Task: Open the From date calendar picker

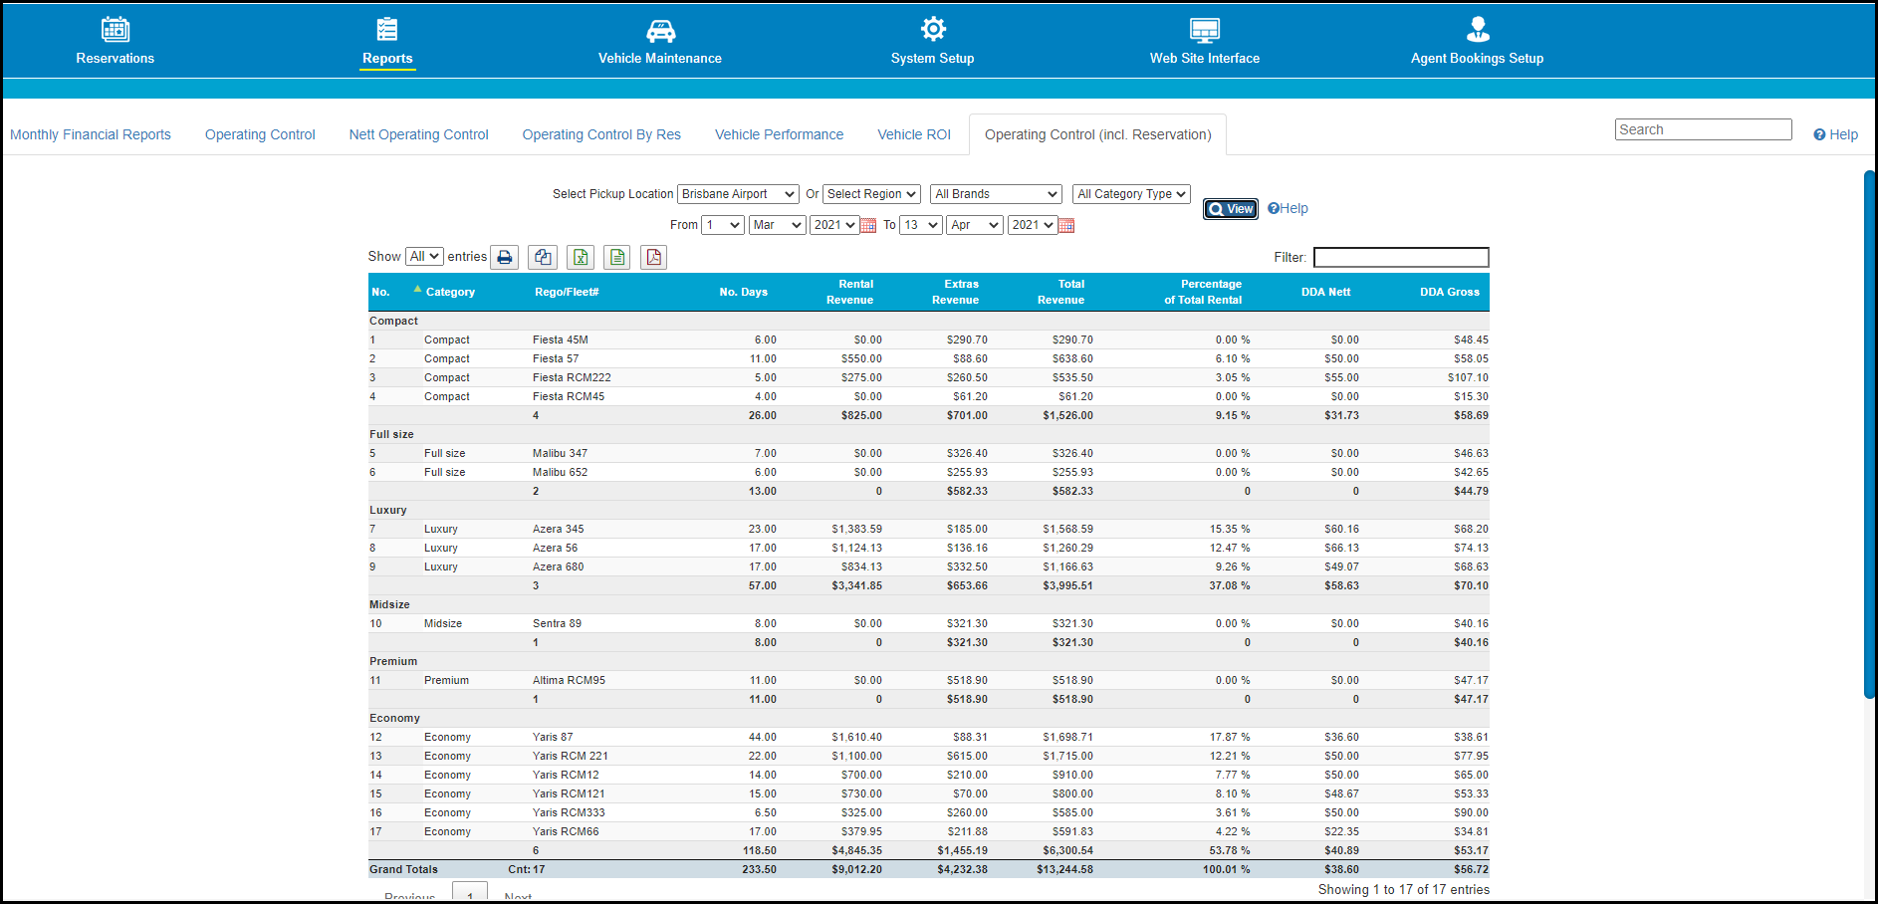Action: click(868, 226)
